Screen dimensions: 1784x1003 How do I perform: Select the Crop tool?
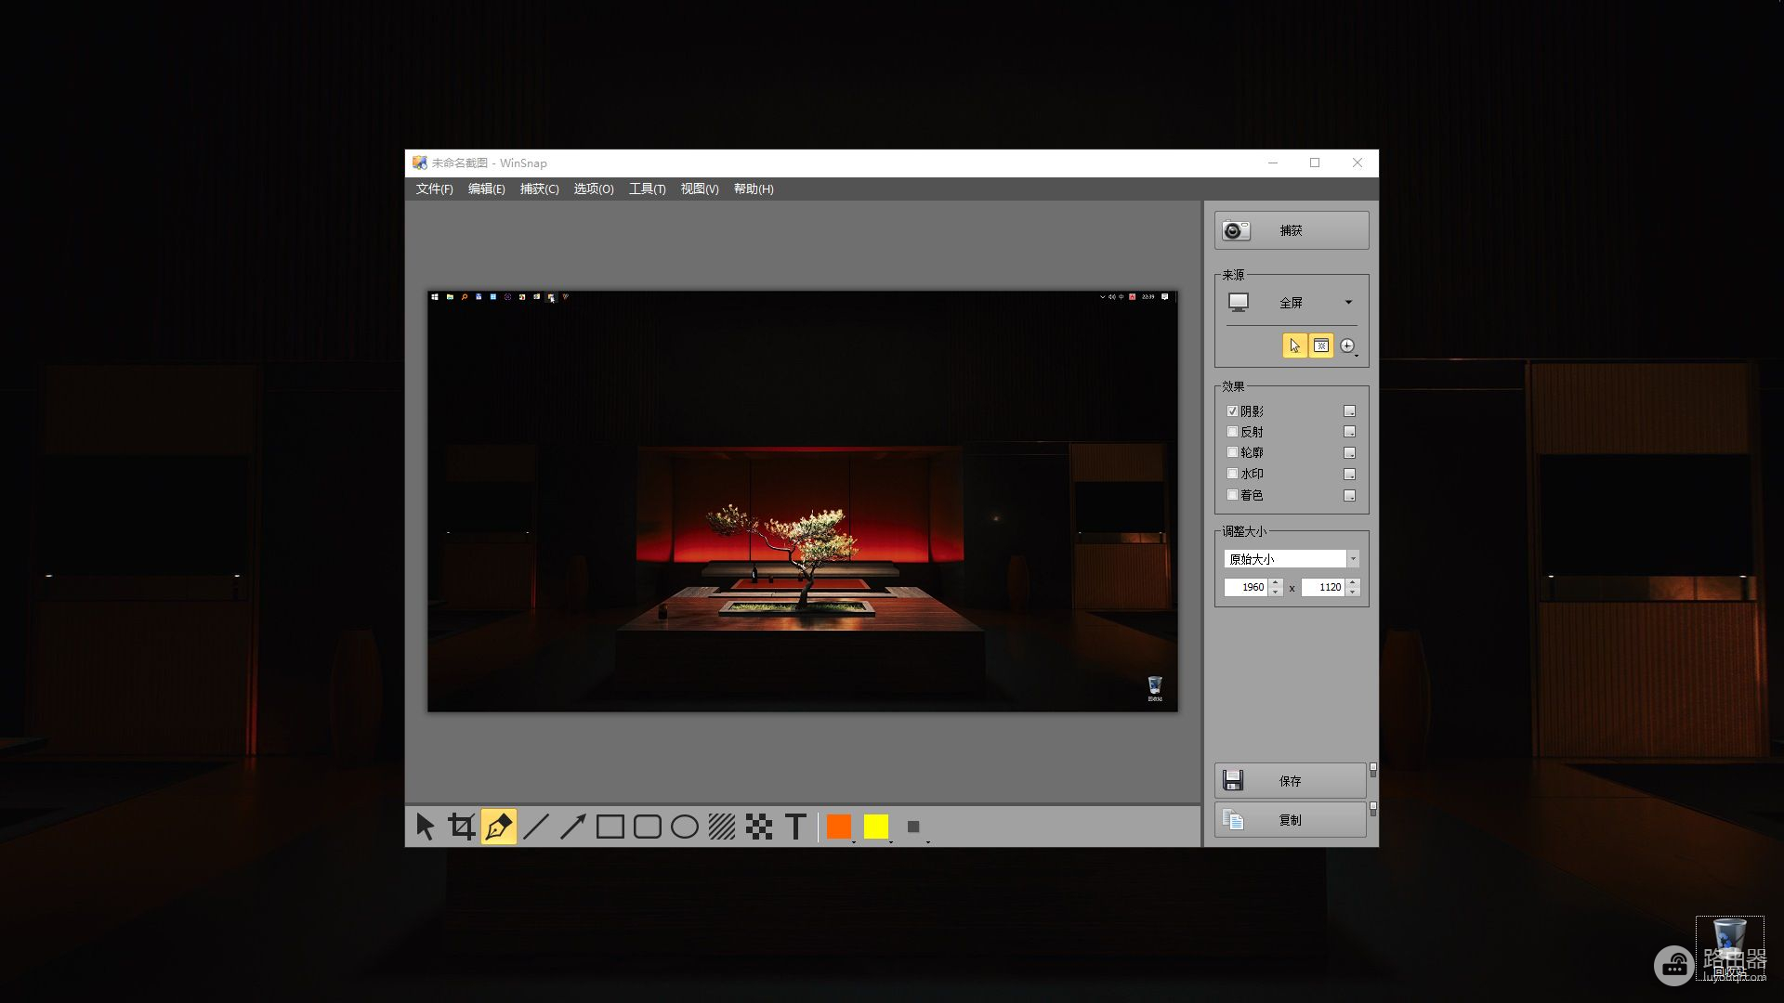click(x=462, y=827)
